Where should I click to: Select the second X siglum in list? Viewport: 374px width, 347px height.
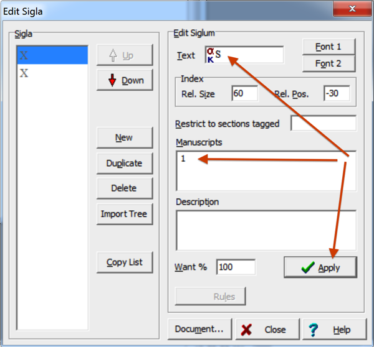[x=52, y=73]
